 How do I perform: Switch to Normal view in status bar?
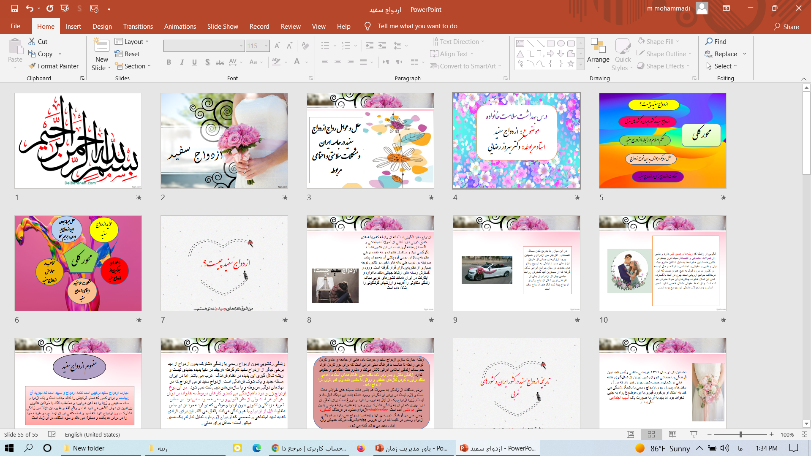pos(630,434)
